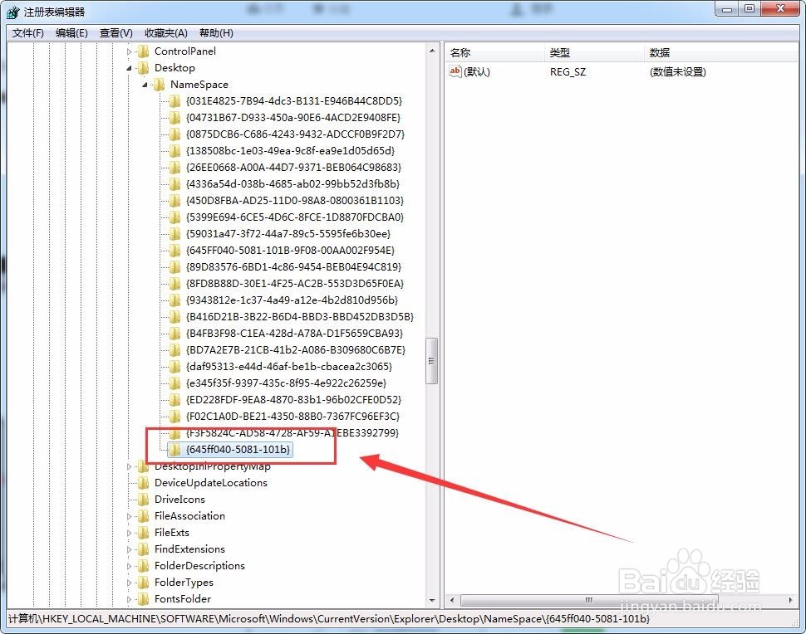Click the tree pane scroll down arrow
The image size is (806, 634).
(432, 600)
